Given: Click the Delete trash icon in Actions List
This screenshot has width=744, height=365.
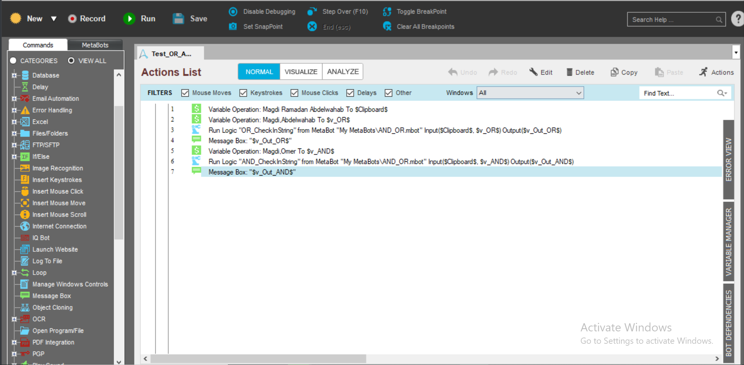Looking at the screenshot, I should (569, 72).
